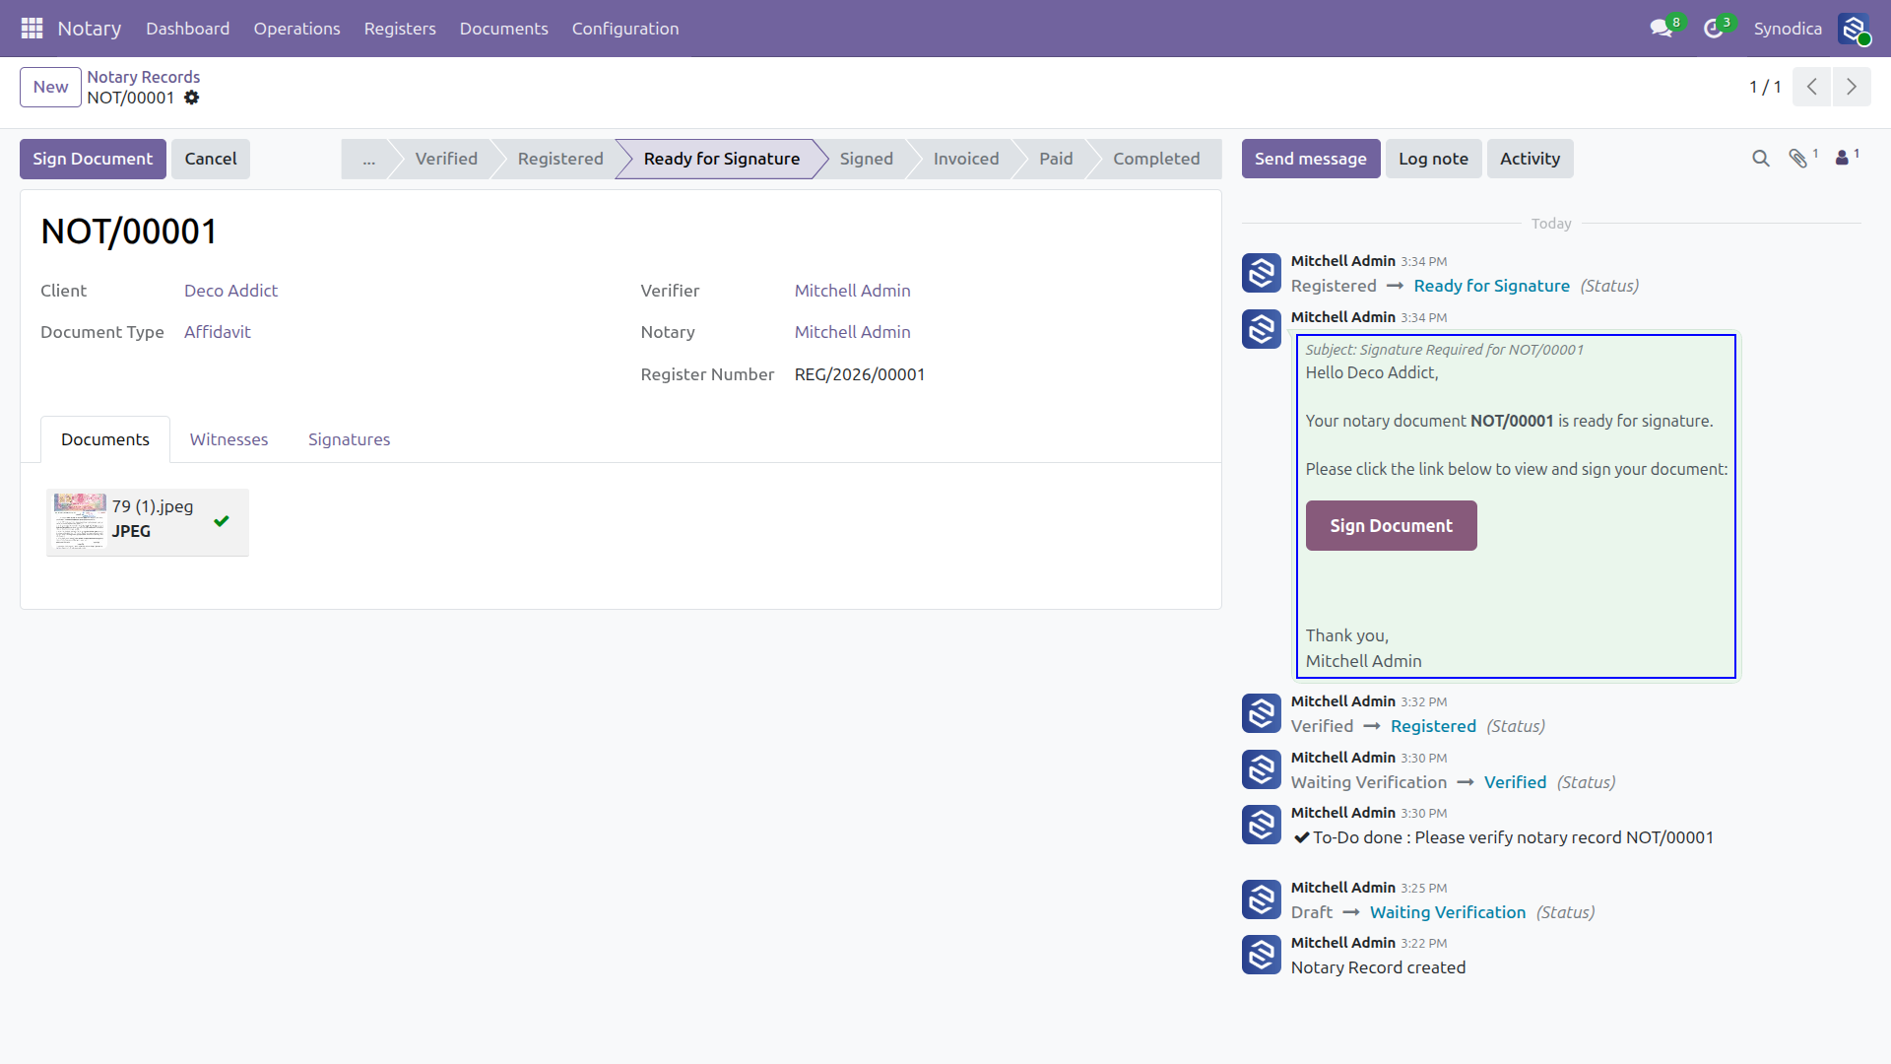This screenshot has height=1064, width=1891.
Task: Open the conversations messages icon
Action: 1662,29
